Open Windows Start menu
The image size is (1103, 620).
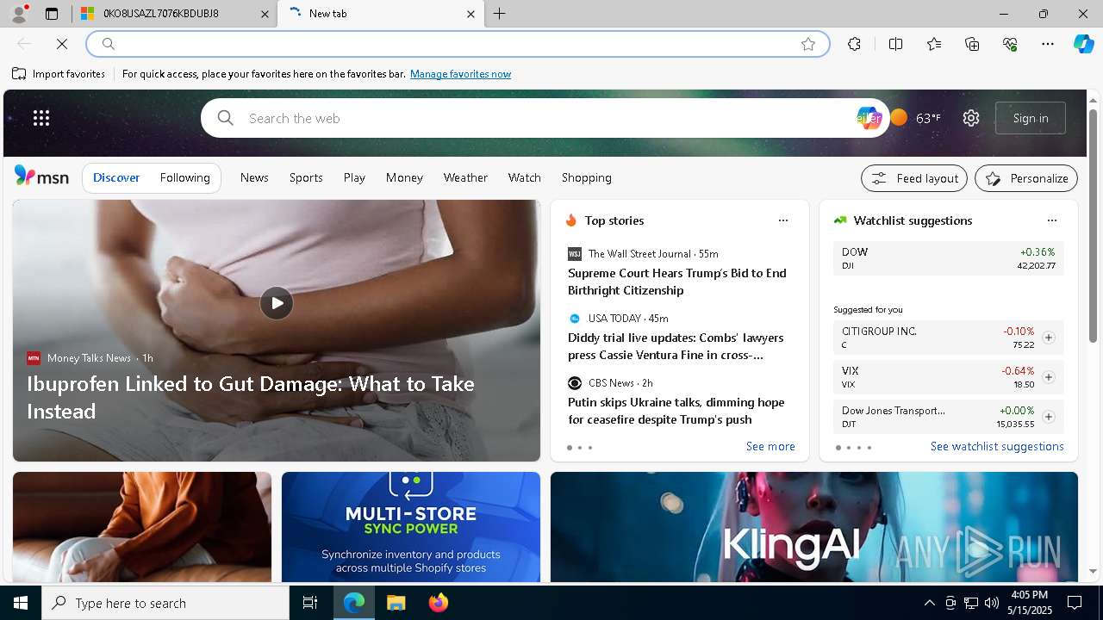[21, 603]
